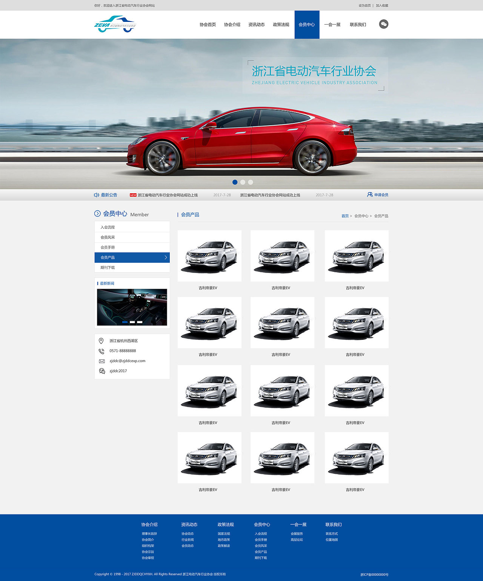This screenshot has width=483, height=581.
Task: Click the ZEVA association logo
Action: (x=115, y=24)
